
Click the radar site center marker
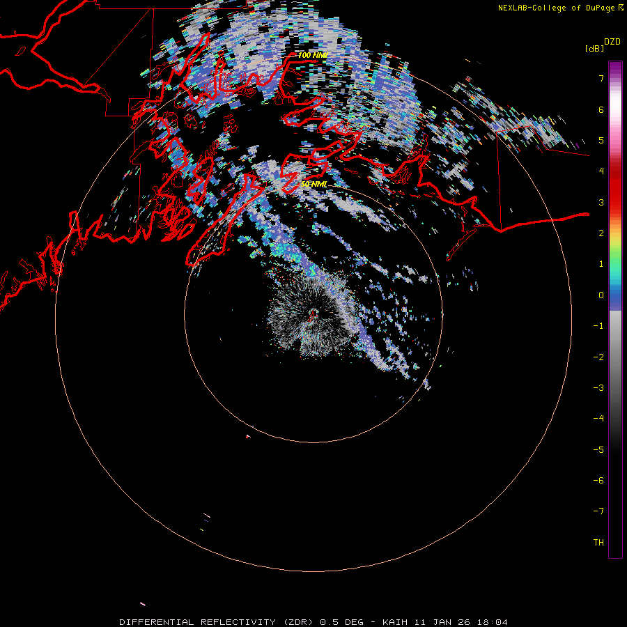tap(313, 315)
